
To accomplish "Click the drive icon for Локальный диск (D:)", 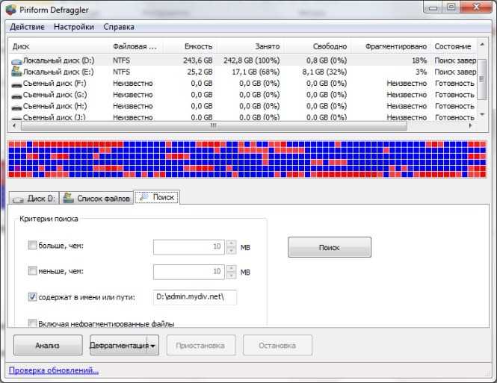I will (x=16, y=60).
